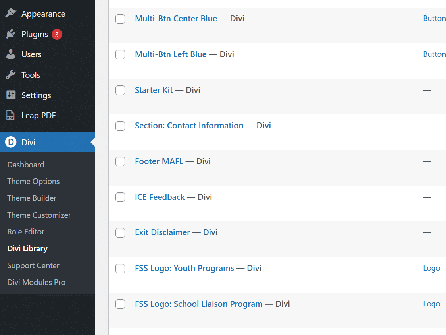
Task: Open the ICE Feedback layout link
Action: pyautogui.click(x=160, y=197)
